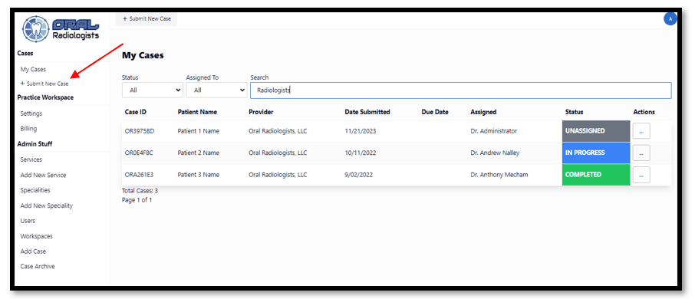Click inside the Search field
The image size is (695, 299).
460,90
